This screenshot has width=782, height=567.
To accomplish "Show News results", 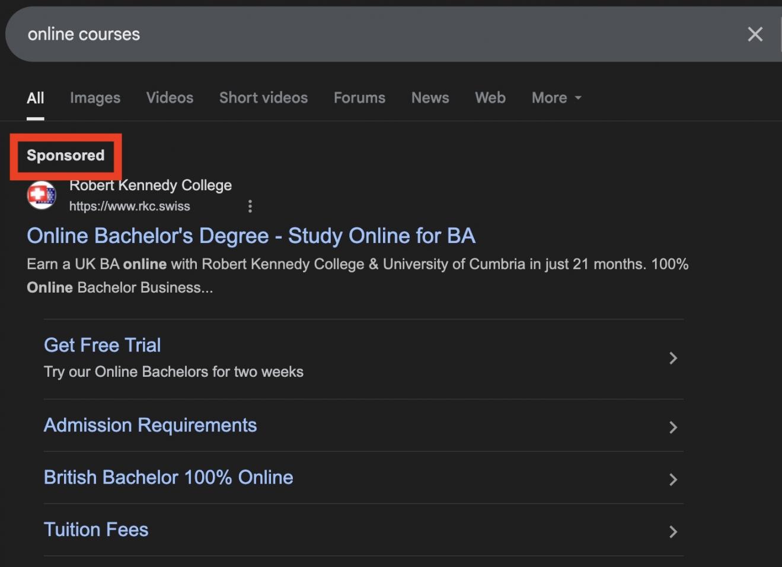I will pos(430,98).
